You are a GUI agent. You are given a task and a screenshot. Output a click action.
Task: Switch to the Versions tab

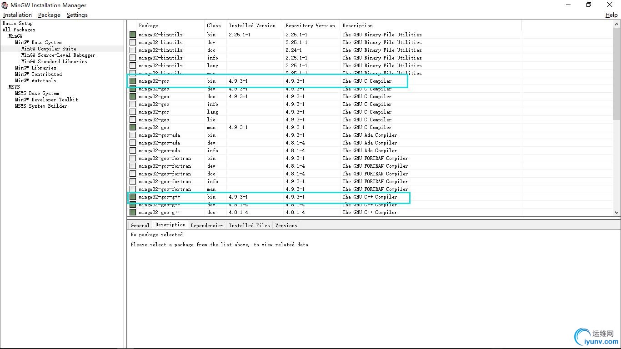pos(286,225)
